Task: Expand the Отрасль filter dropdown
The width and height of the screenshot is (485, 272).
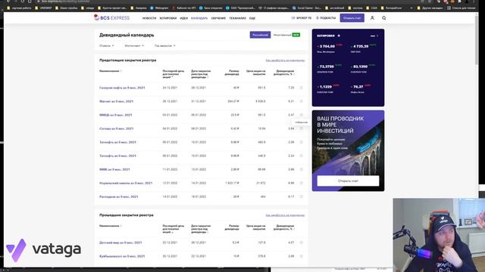Action: pos(106,45)
